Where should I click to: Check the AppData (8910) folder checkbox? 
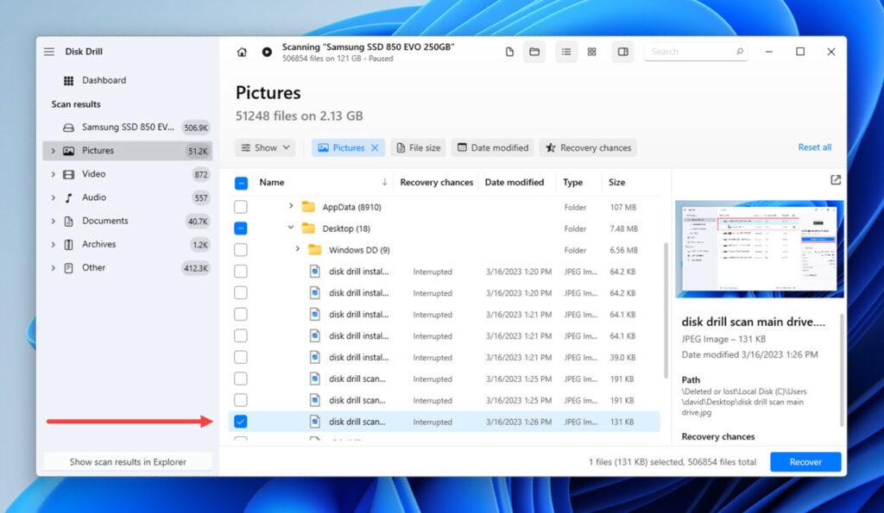click(x=241, y=206)
